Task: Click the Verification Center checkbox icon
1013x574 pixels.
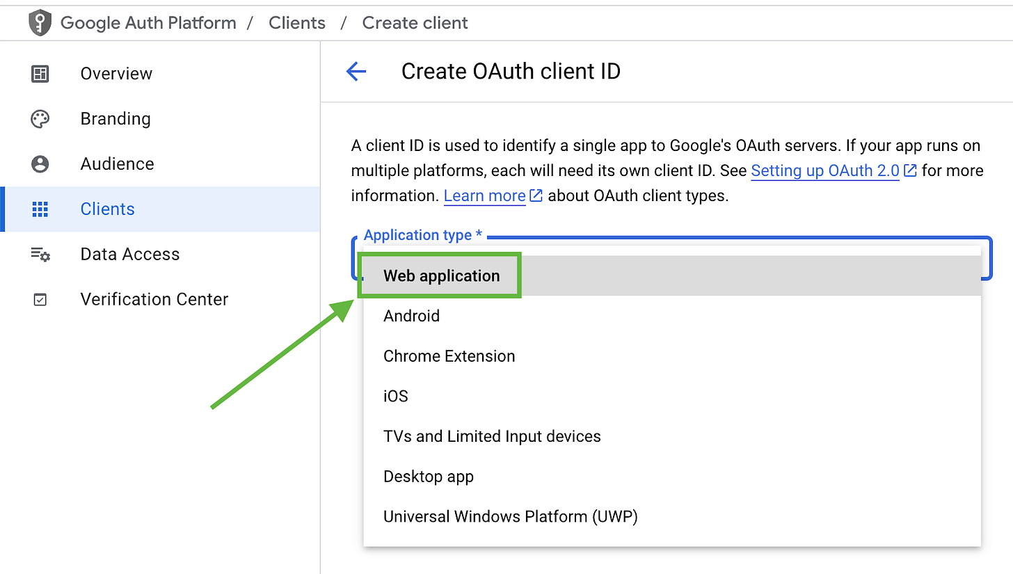Action: [x=40, y=300]
